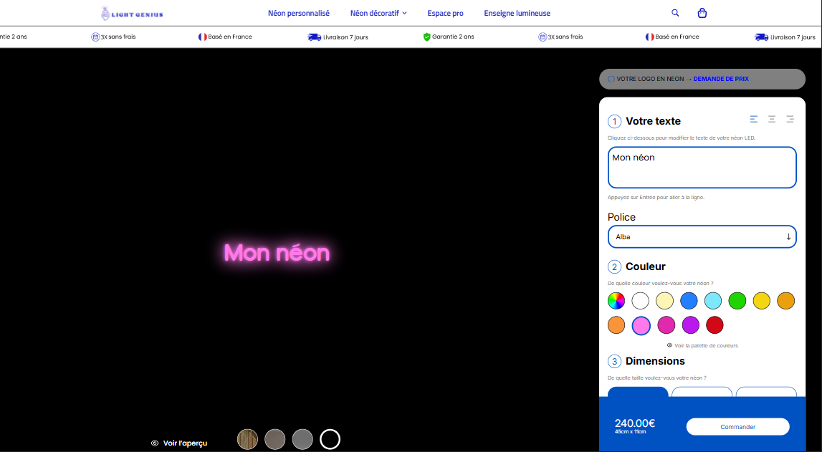
Task: Align neon text to the right
Action: point(790,120)
